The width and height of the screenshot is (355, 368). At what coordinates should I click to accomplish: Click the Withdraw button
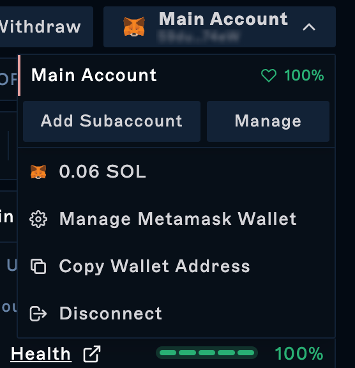click(46, 27)
